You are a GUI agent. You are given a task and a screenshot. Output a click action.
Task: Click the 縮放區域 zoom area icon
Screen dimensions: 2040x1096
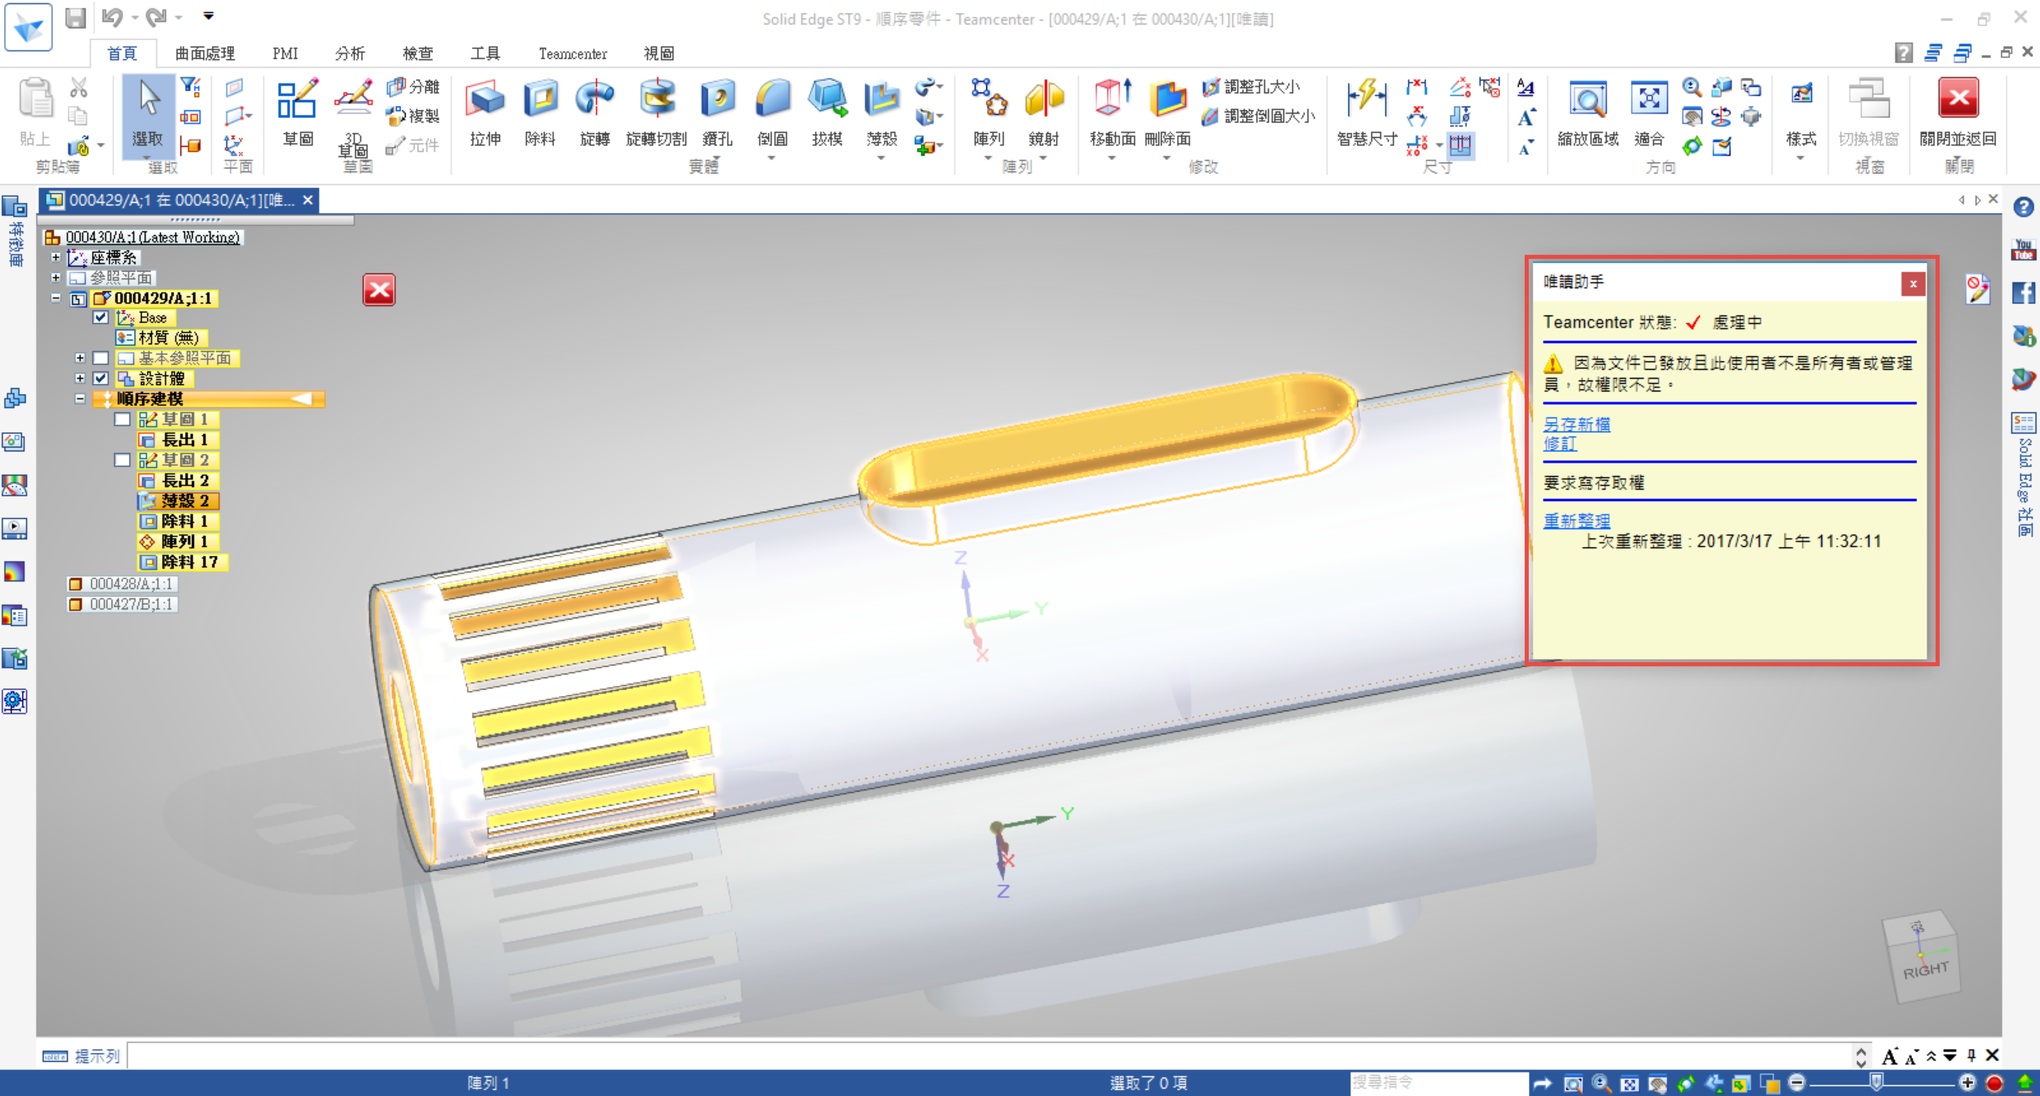[1588, 113]
